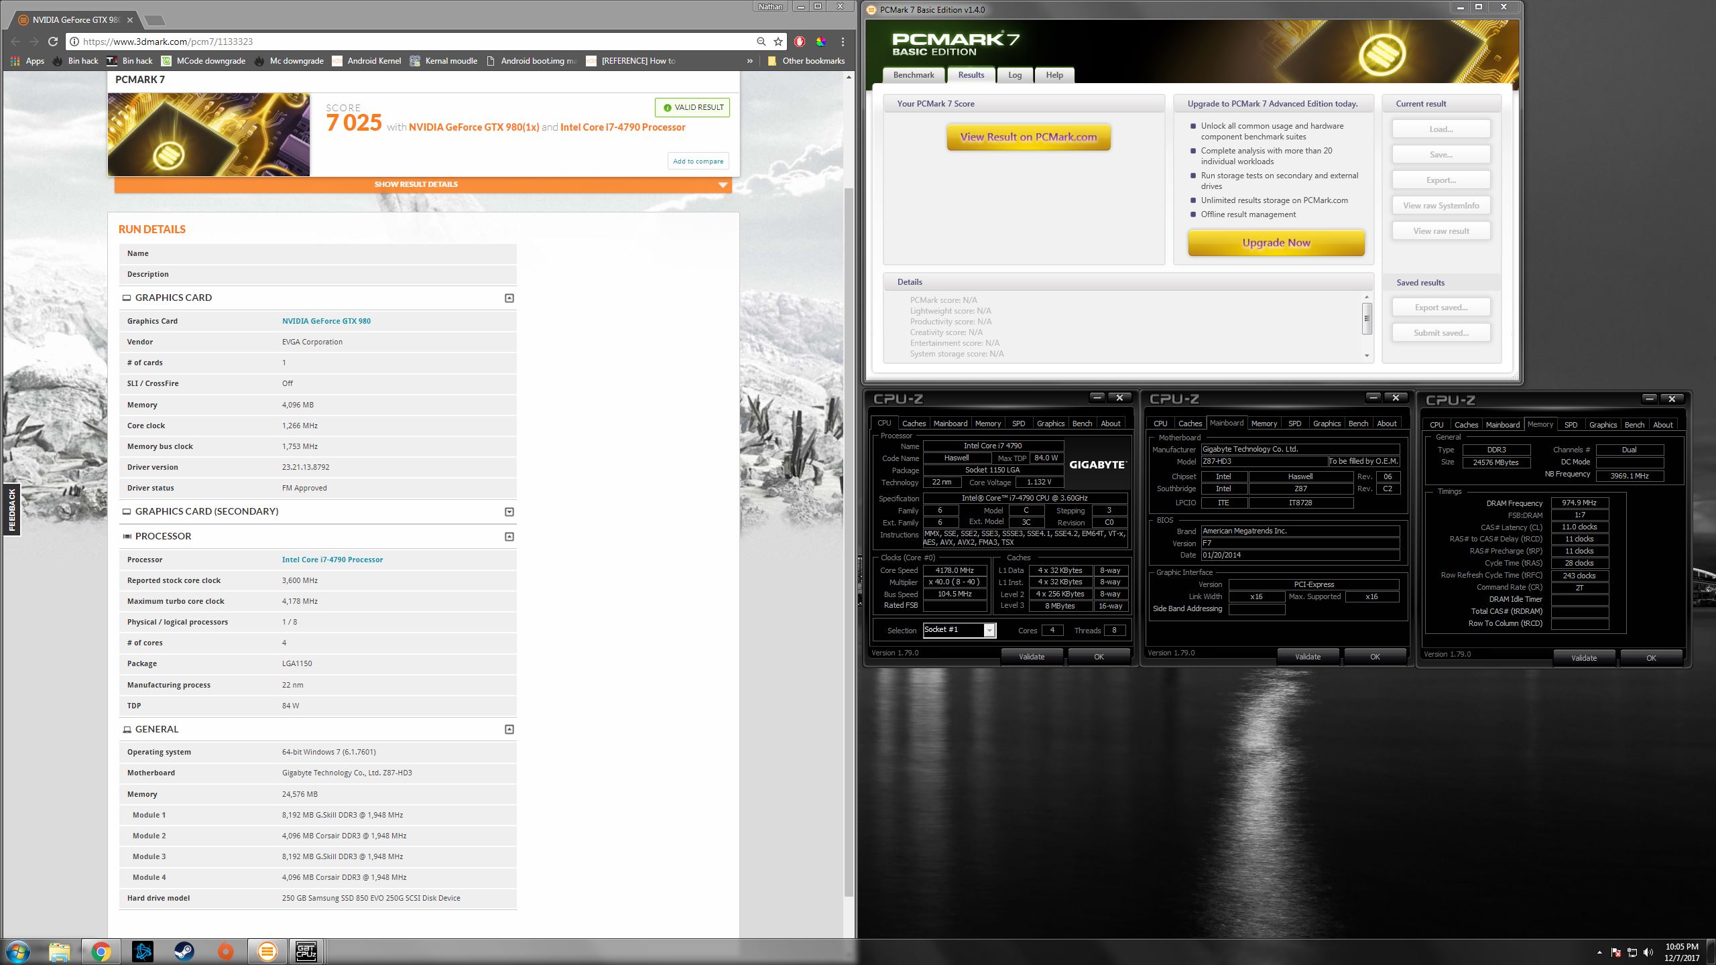
Task: Click the Chrome reload page icon
Action: [53, 42]
